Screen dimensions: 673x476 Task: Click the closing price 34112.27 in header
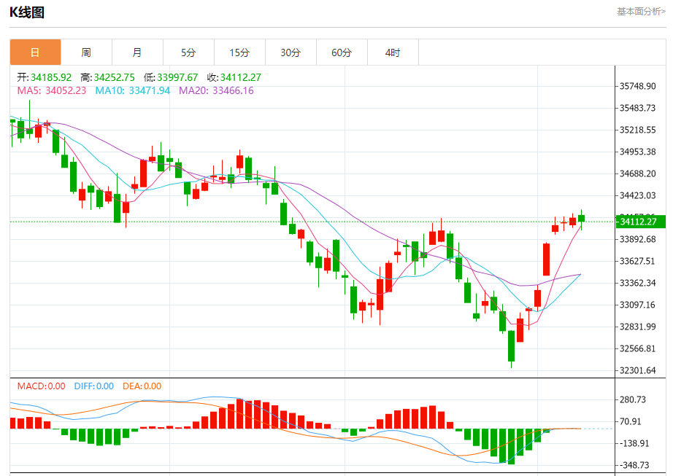point(240,77)
